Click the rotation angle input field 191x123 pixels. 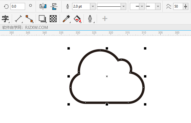(x=18, y=6)
